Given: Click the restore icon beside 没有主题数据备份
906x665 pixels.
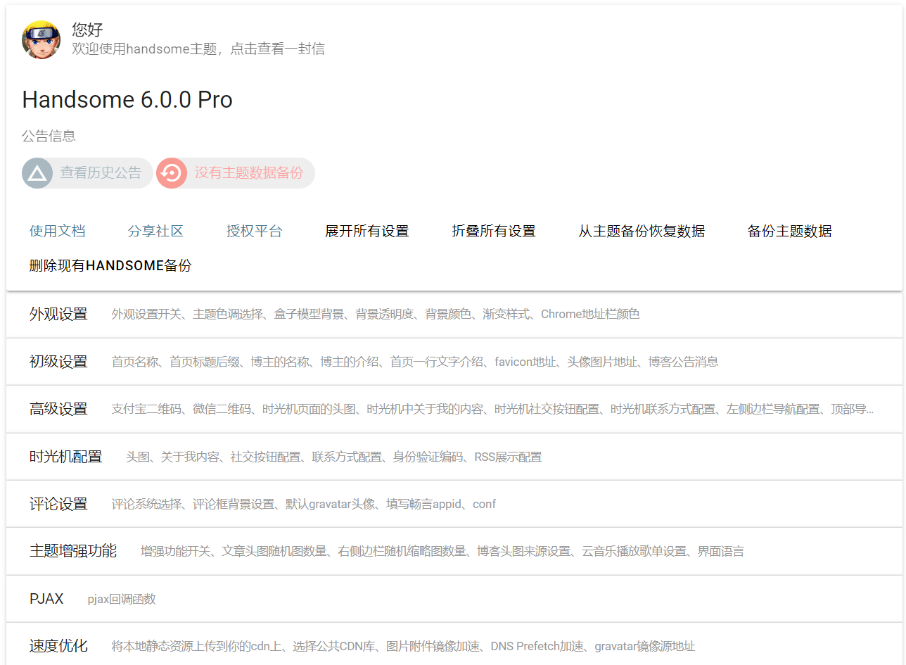Looking at the screenshot, I should pyautogui.click(x=172, y=173).
